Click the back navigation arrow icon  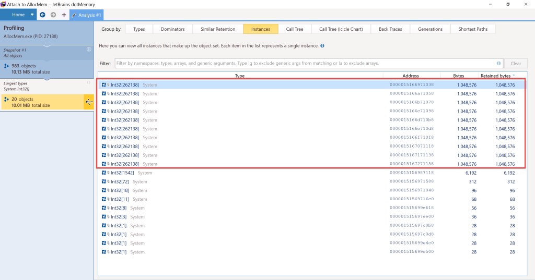click(x=42, y=15)
